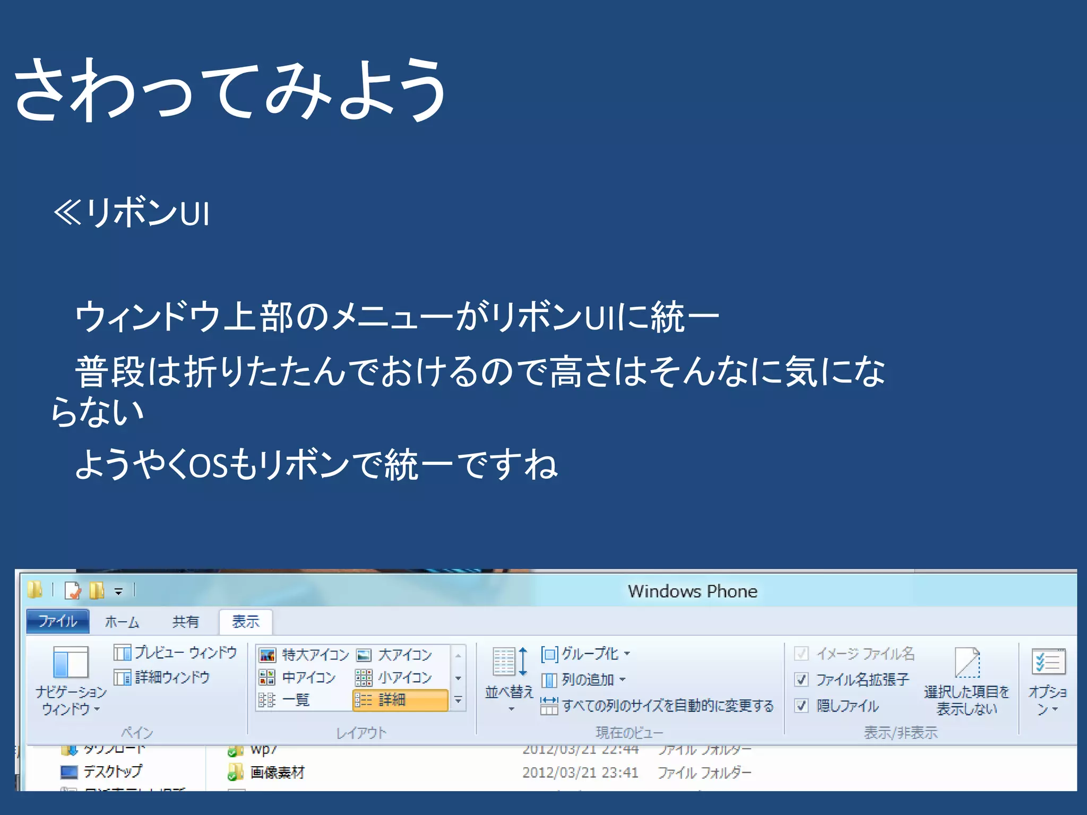Select Desktop (デスクトップ) in navigation tree
The width and height of the screenshot is (1087, 815).
click(101, 771)
